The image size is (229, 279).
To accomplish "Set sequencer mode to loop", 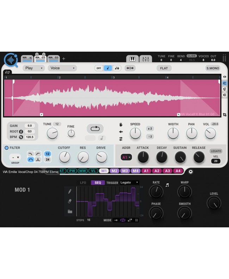I will (123, 220).
